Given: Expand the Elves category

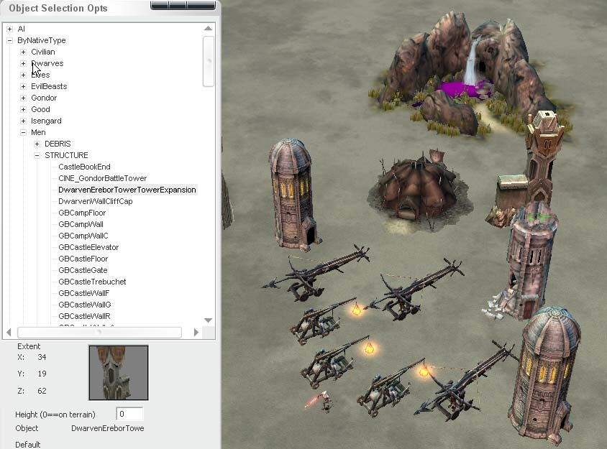Looking at the screenshot, I should coord(23,75).
